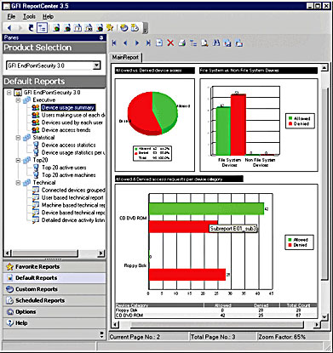Click the report's vertical scrollbar up arrow
The height and width of the screenshot is (353, 333).
pyautogui.click(x=324, y=67)
